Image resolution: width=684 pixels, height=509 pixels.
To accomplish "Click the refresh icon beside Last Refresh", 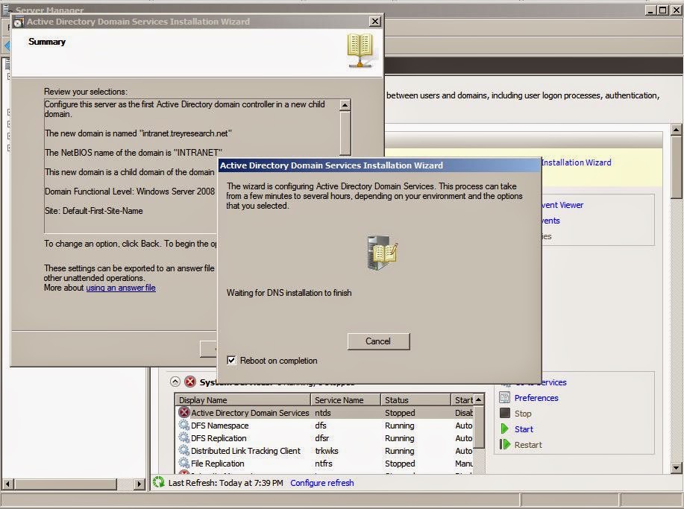I will coord(158,482).
